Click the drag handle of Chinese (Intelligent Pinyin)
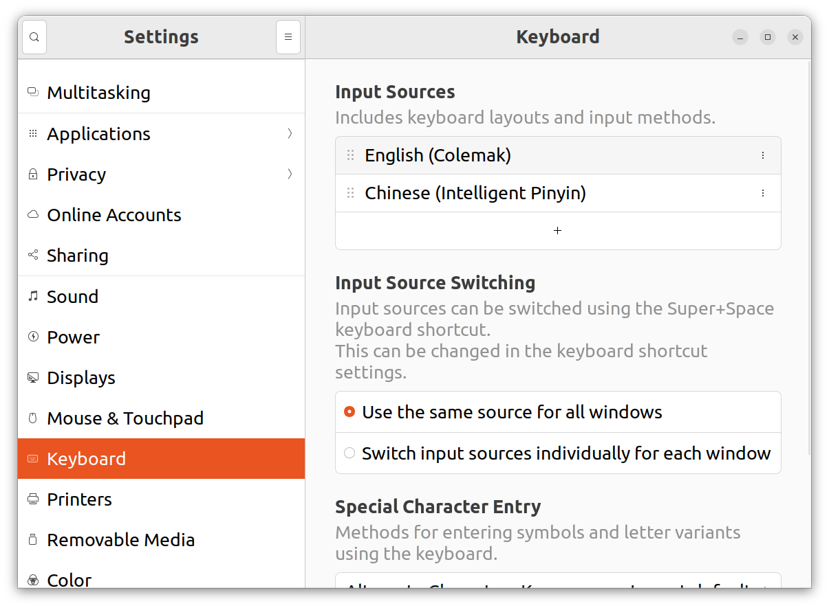The image size is (829, 608). (x=350, y=193)
